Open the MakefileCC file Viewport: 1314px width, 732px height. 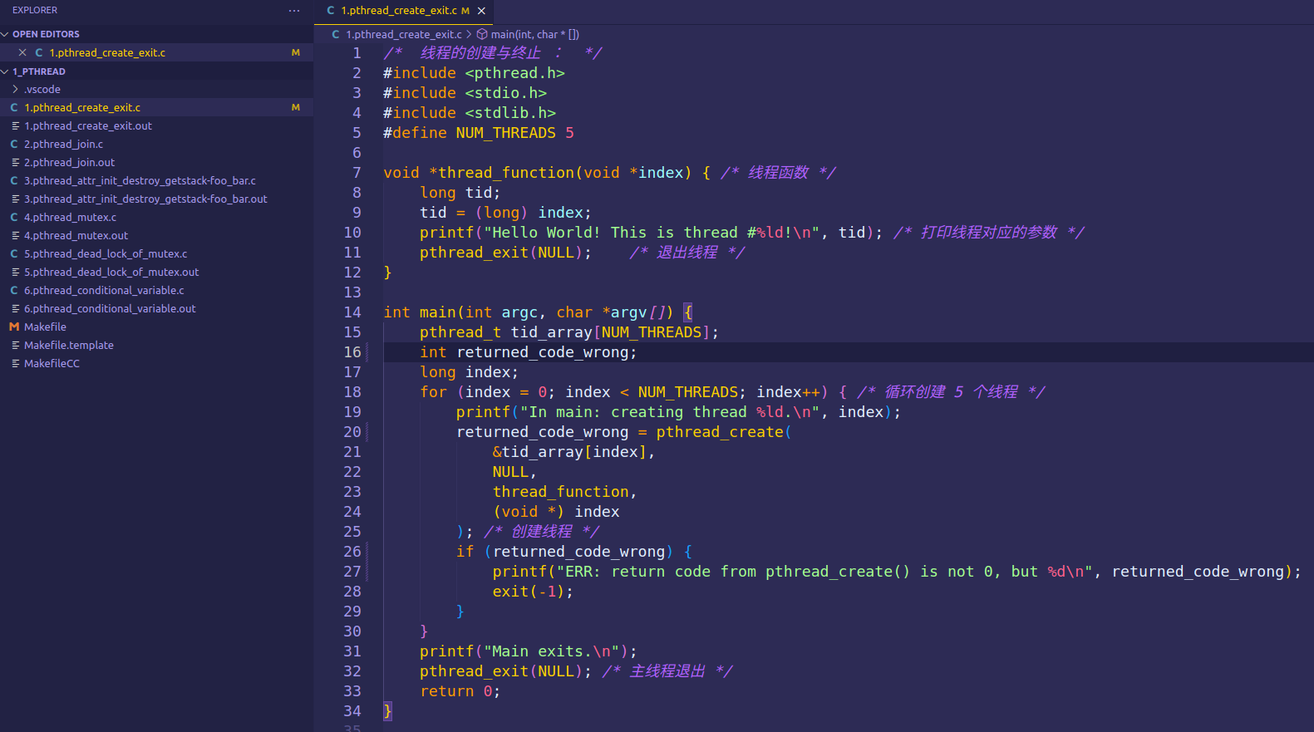tap(52, 364)
